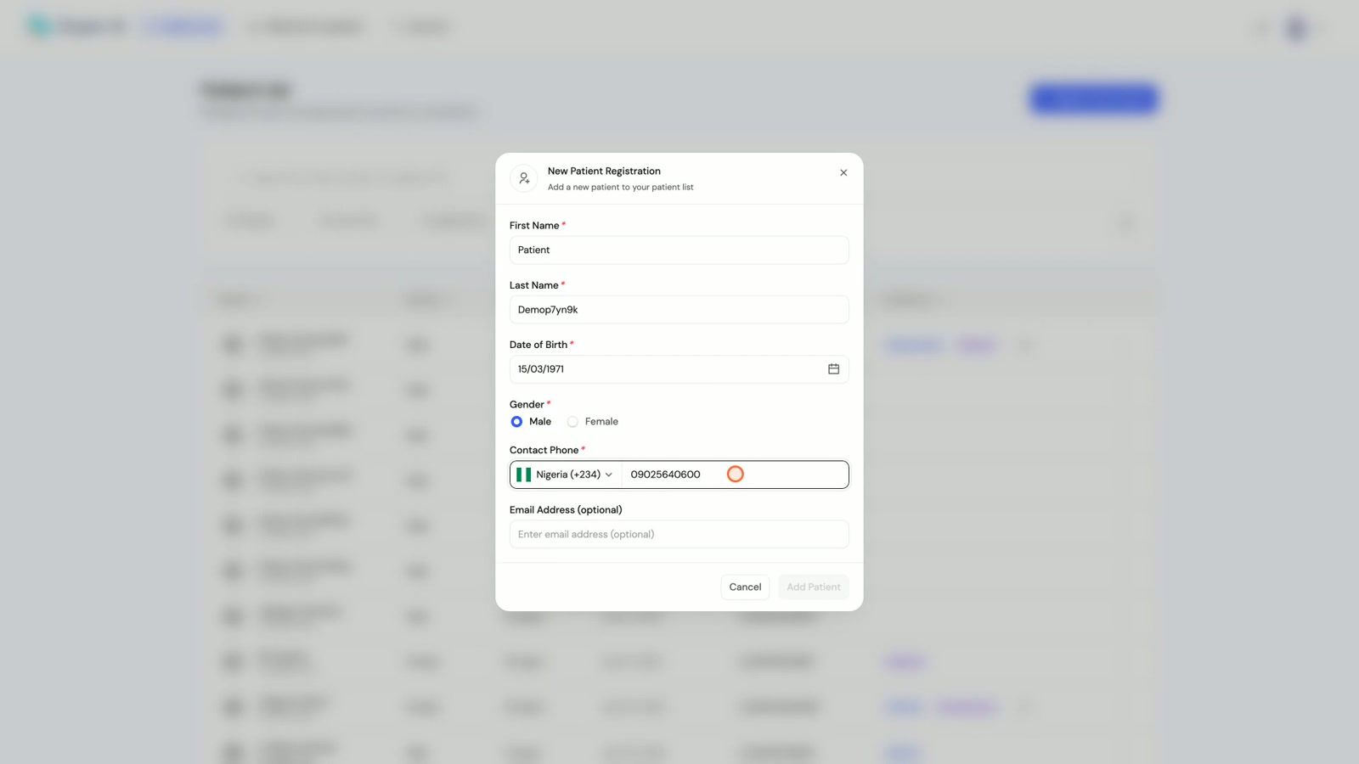Expand the country code chevron arrow
This screenshot has height=764, width=1359.
[609, 475]
